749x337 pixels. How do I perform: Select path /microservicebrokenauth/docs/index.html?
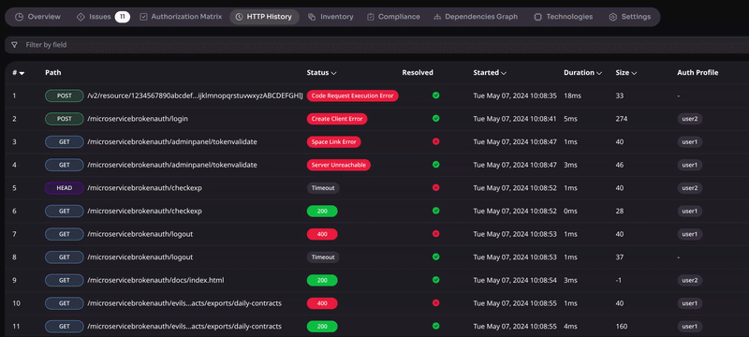[155, 280]
